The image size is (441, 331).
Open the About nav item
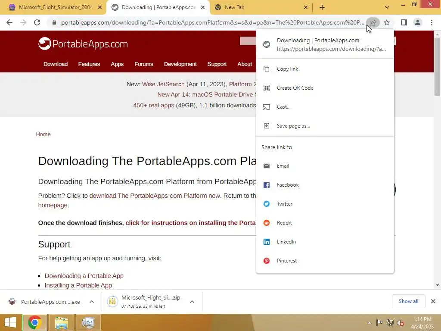pos(245,64)
